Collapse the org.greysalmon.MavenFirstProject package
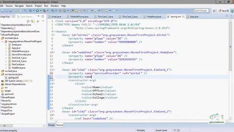 (x=3, y=41)
